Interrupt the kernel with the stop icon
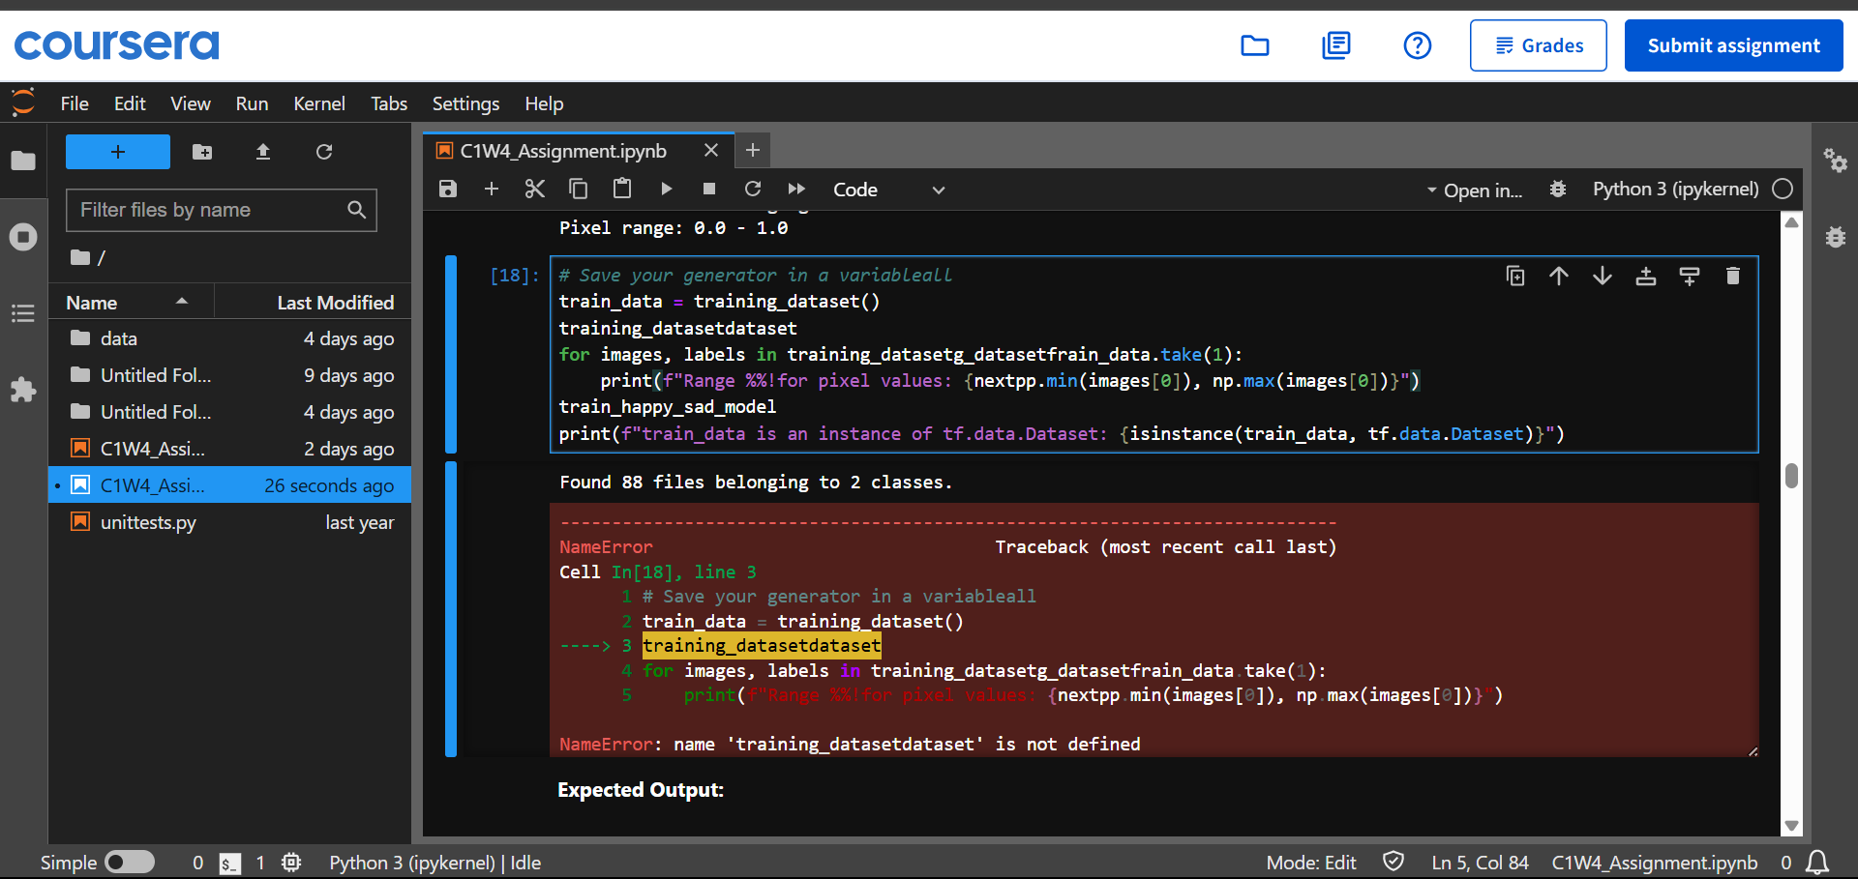1858x879 pixels. 709,190
